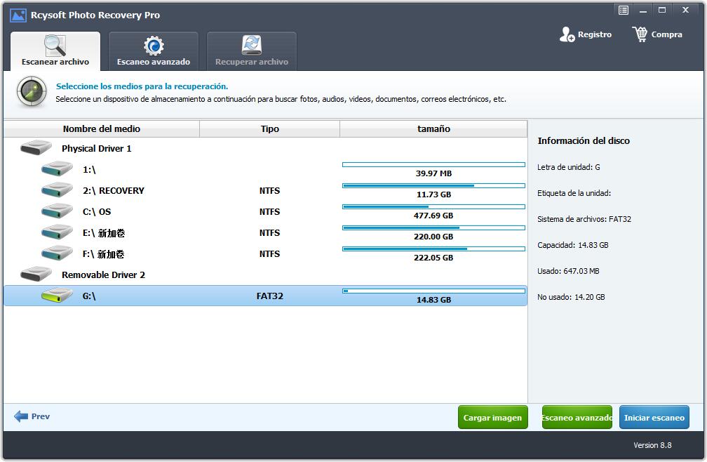707x462 pixels.
Task: Click the Prev back arrow icon
Action: tap(21, 416)
